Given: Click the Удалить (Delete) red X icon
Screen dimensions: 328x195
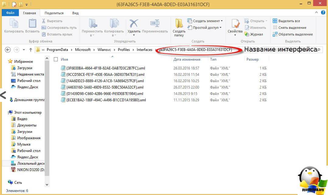Looking at the screenshot, I should click(134, 25).
